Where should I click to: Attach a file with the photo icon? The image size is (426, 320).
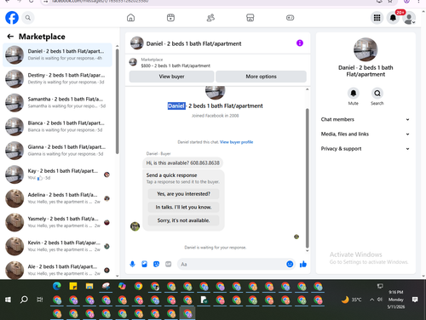tap(144, 265)
